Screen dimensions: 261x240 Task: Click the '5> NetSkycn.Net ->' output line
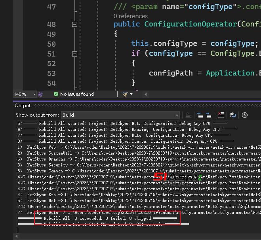click(x=139, y=201)
